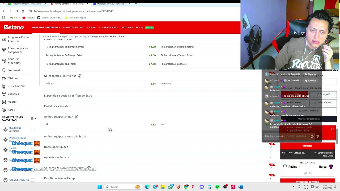Open the browser apps grid icon
The image size is (340, 191).
point(3,18)
